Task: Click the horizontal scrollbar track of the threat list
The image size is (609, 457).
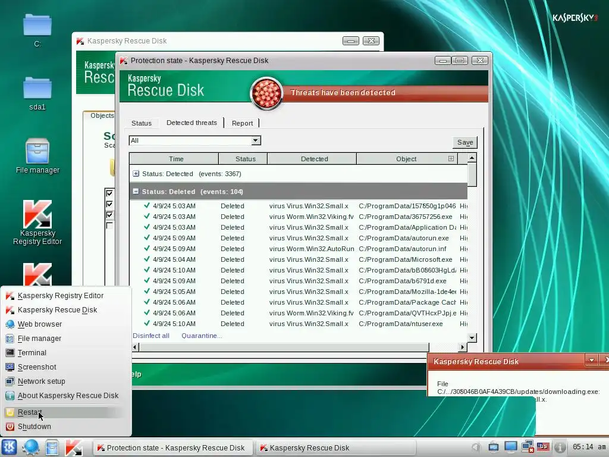Action: 444,347
